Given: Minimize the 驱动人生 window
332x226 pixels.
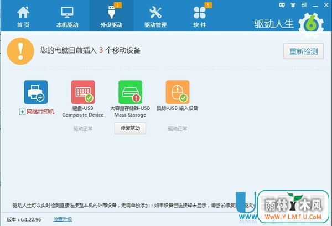Looking at the screenshot, I should pos(315,6).
